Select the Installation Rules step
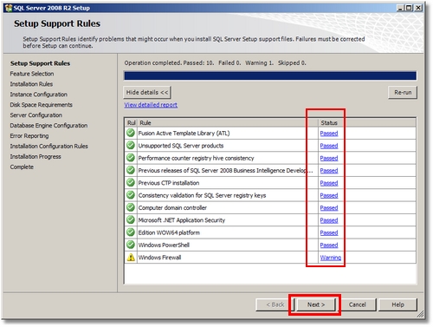 click(x=31, y=84)
